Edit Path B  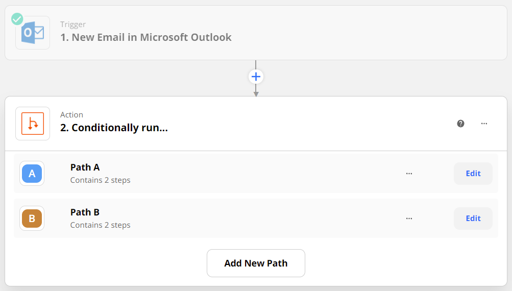pyautogui.click(x=473, y=218)
